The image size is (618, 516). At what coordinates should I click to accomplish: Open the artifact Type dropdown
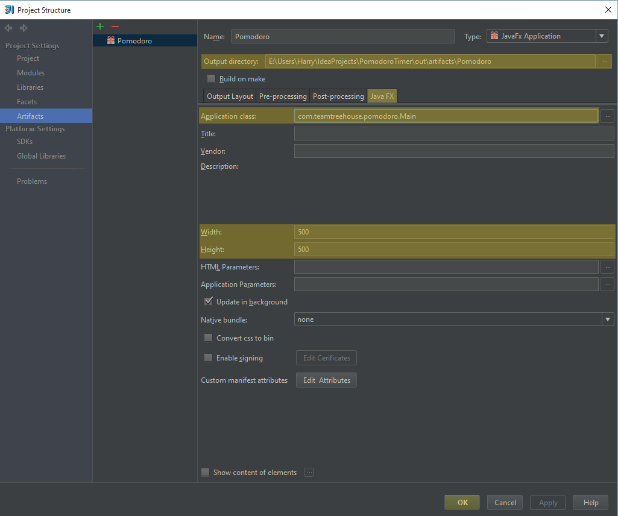click(x=547, y=36)
